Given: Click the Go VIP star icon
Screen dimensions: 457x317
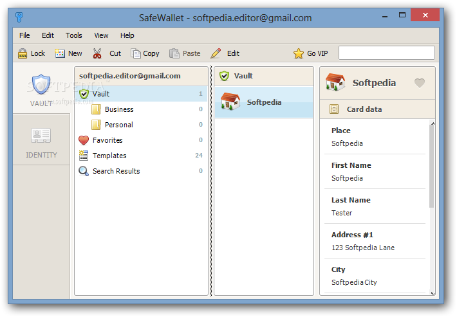Looking at the screenshot, I should (x=299, y=53).
